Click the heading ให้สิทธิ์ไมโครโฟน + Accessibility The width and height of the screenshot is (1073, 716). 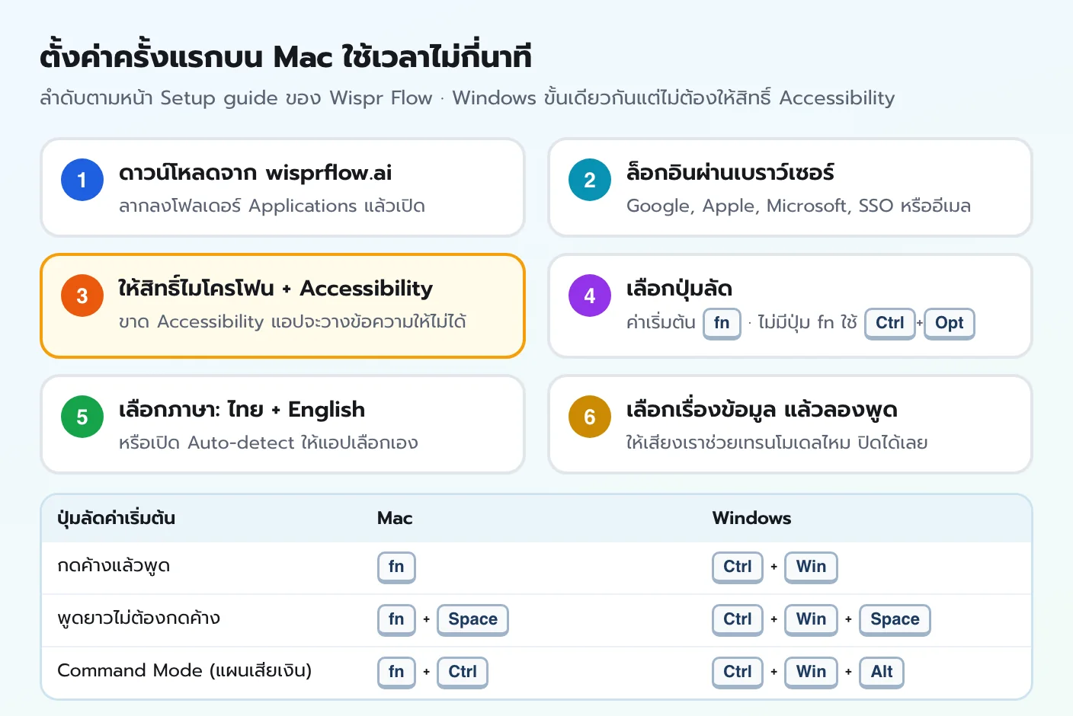point(275,288)
